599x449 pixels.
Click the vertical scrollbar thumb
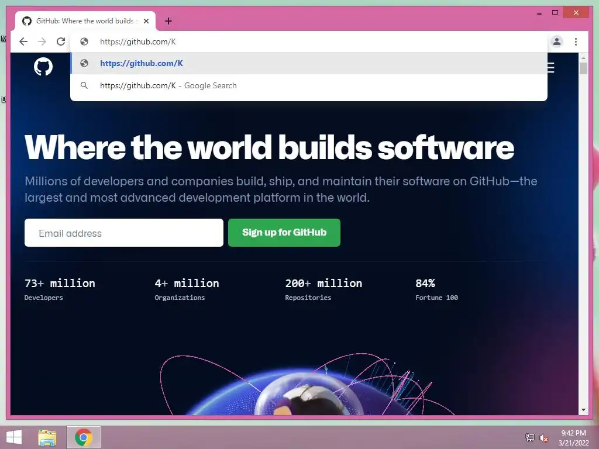(583, 68)
